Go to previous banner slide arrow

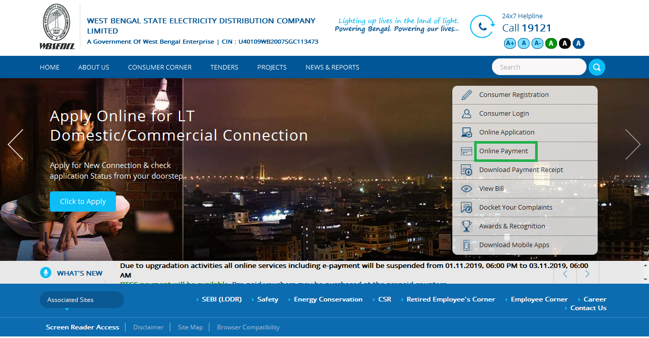point(15,145)
